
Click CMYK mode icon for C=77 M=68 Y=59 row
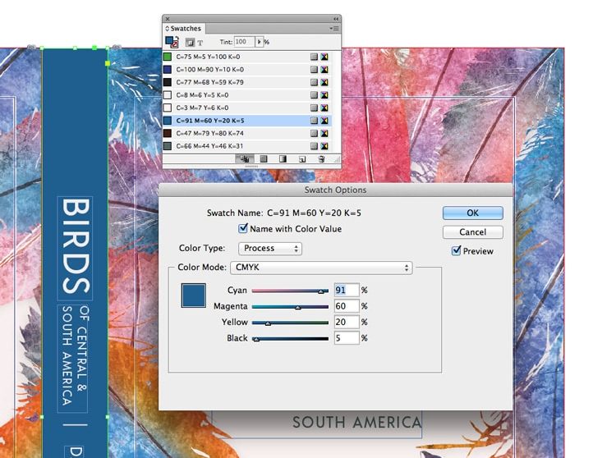click(x=324, y=82)
